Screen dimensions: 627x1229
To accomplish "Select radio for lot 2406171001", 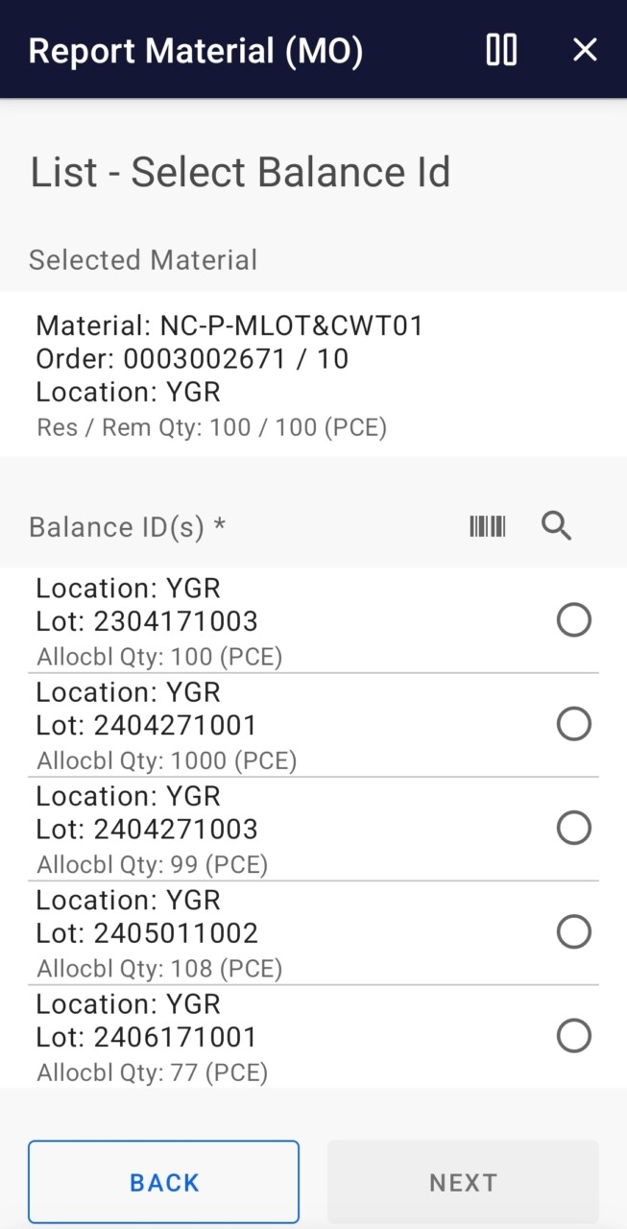I will point(574,1035).
